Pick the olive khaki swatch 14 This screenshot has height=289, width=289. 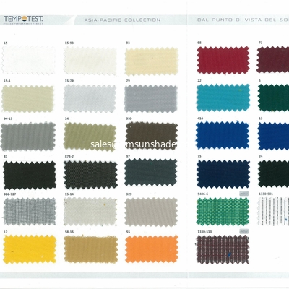point(90,137)
